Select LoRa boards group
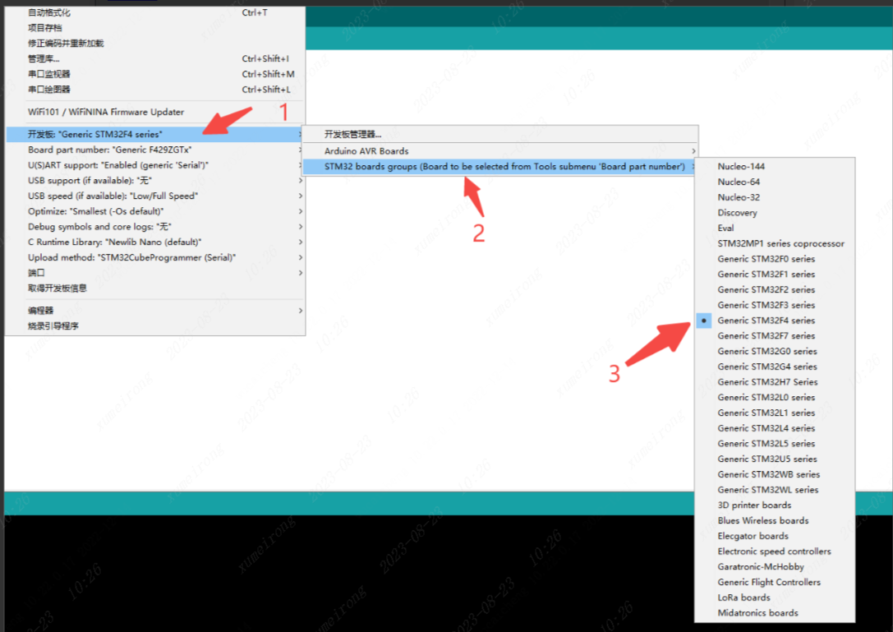 (775, 597)
